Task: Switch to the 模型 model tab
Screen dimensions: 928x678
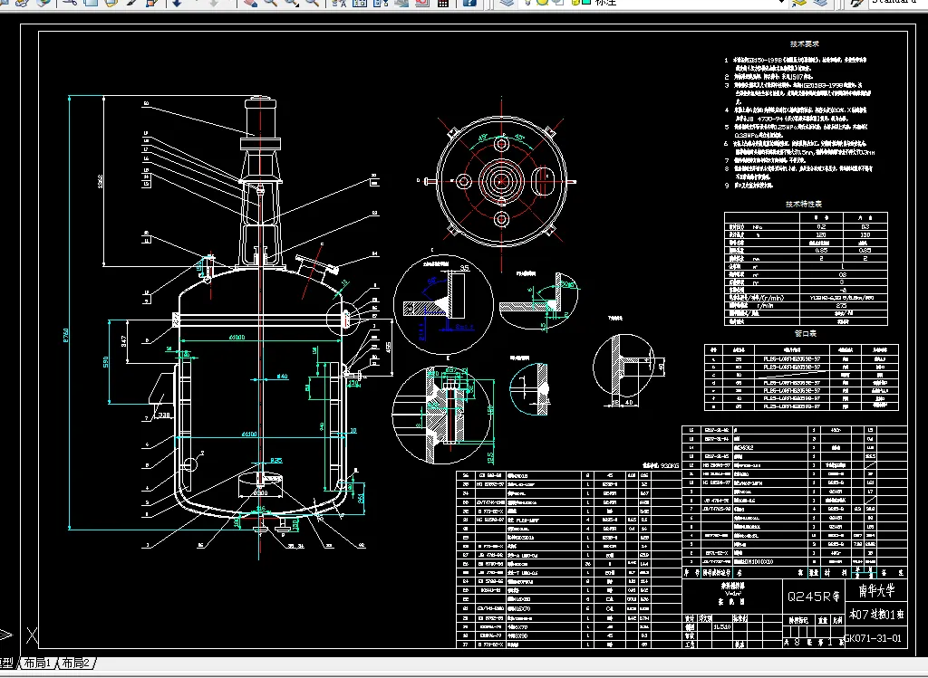Action: click(6, 663)
